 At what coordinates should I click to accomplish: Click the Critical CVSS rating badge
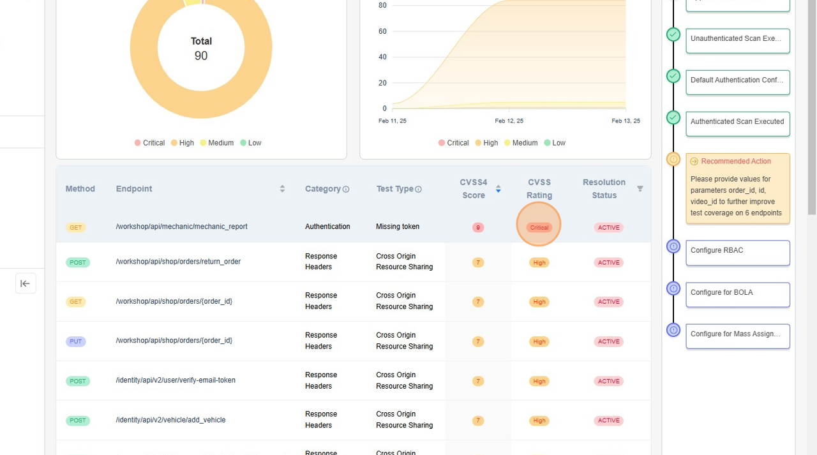pyautogui.click(x=539, y=227)
